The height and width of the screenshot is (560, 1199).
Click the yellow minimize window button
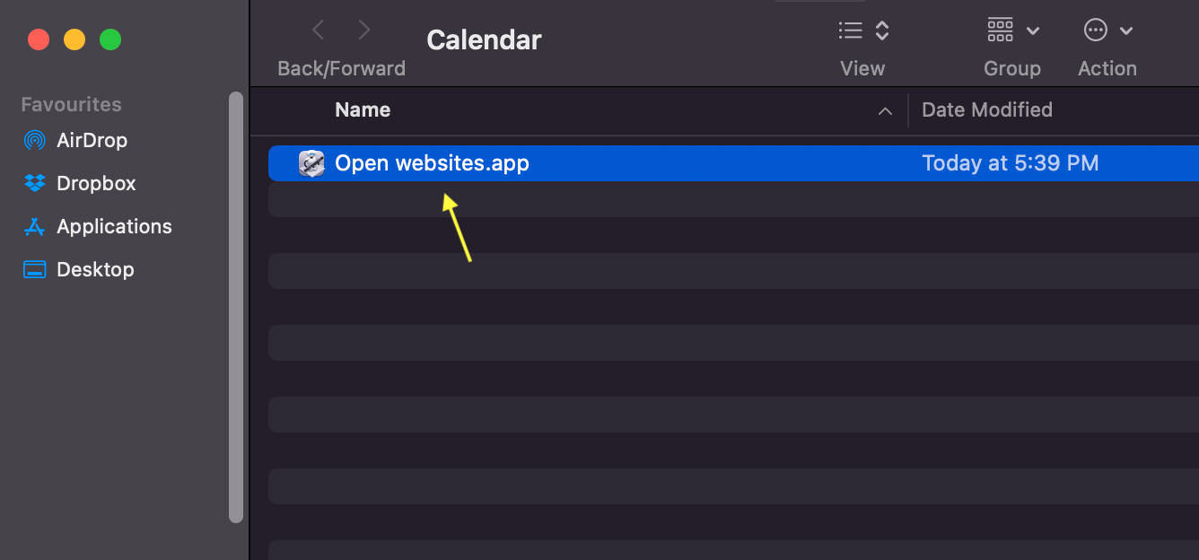pos(74,39)
